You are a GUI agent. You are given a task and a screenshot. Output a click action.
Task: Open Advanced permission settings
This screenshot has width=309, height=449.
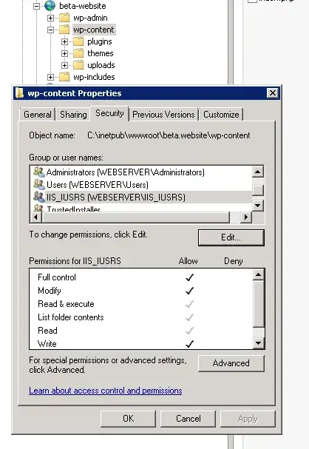(x=231, y=363)
